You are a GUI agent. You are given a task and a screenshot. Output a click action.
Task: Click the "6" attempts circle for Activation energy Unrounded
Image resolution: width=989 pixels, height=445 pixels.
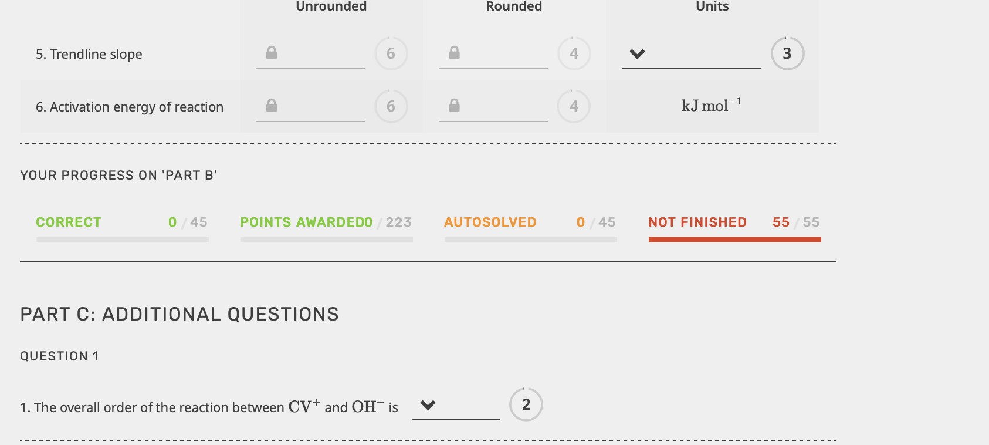coord(391,106)
